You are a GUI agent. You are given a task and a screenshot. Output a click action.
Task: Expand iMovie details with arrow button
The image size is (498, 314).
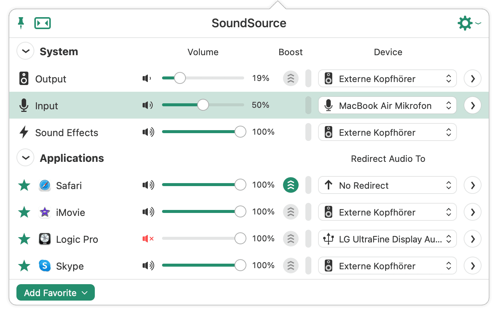(x=473, y=212)
